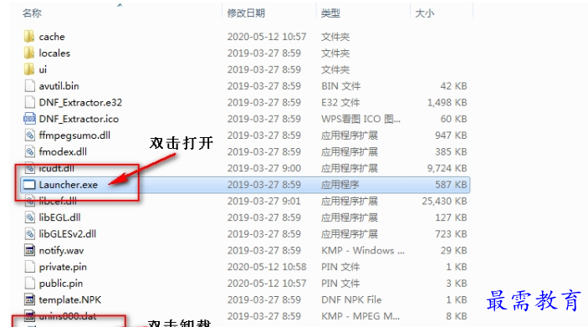Click the locales folder icon
This screenshot has height=327, width=588.
click(x=29, y=53)
